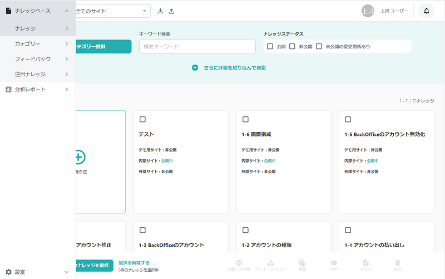Image resolution: width=445 pixels, height=279 pixels.
Task: Click the 上田 user avatar icon
Action: (368, 11)
